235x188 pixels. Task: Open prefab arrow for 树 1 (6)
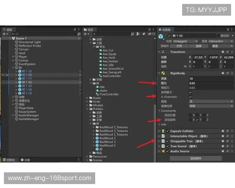click(80, 82)
